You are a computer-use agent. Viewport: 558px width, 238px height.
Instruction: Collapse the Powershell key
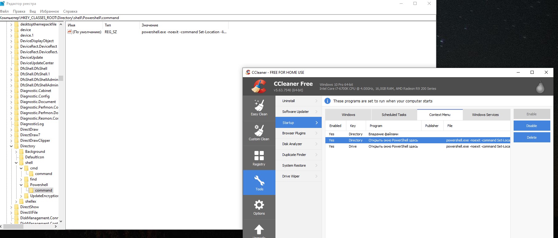pos(21,185)
